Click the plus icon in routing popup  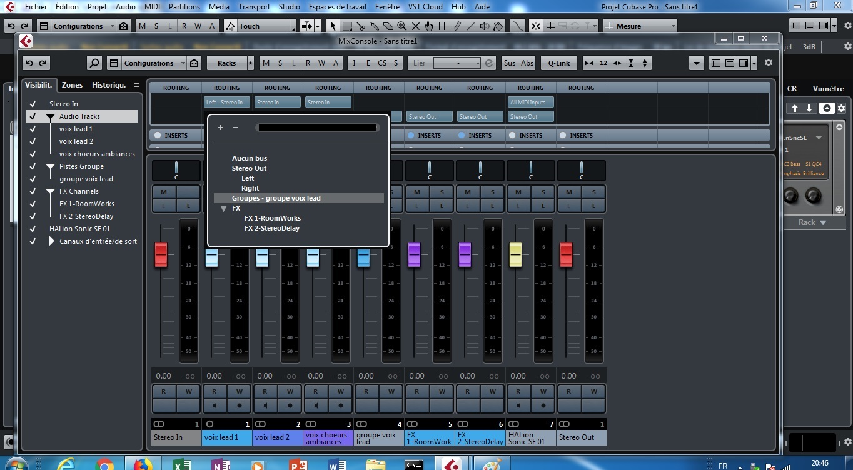221,127
